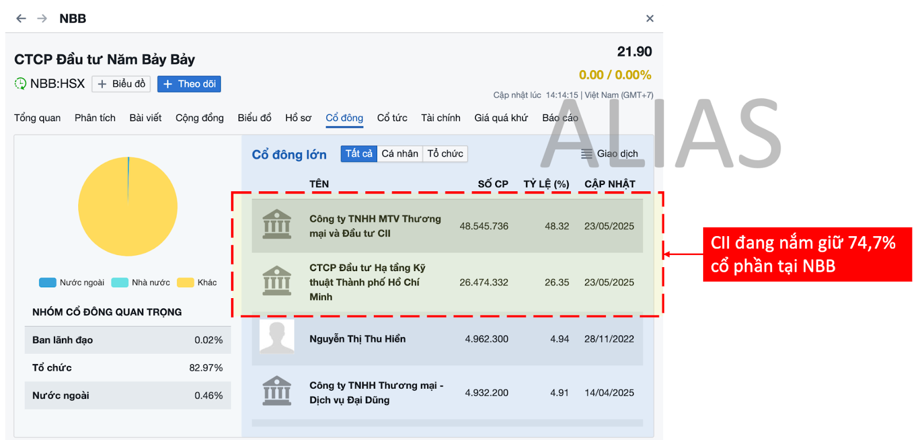Screen dimensions: 920x440
Task: Toggle Khác legend swatch
Action: pos(185,283)
